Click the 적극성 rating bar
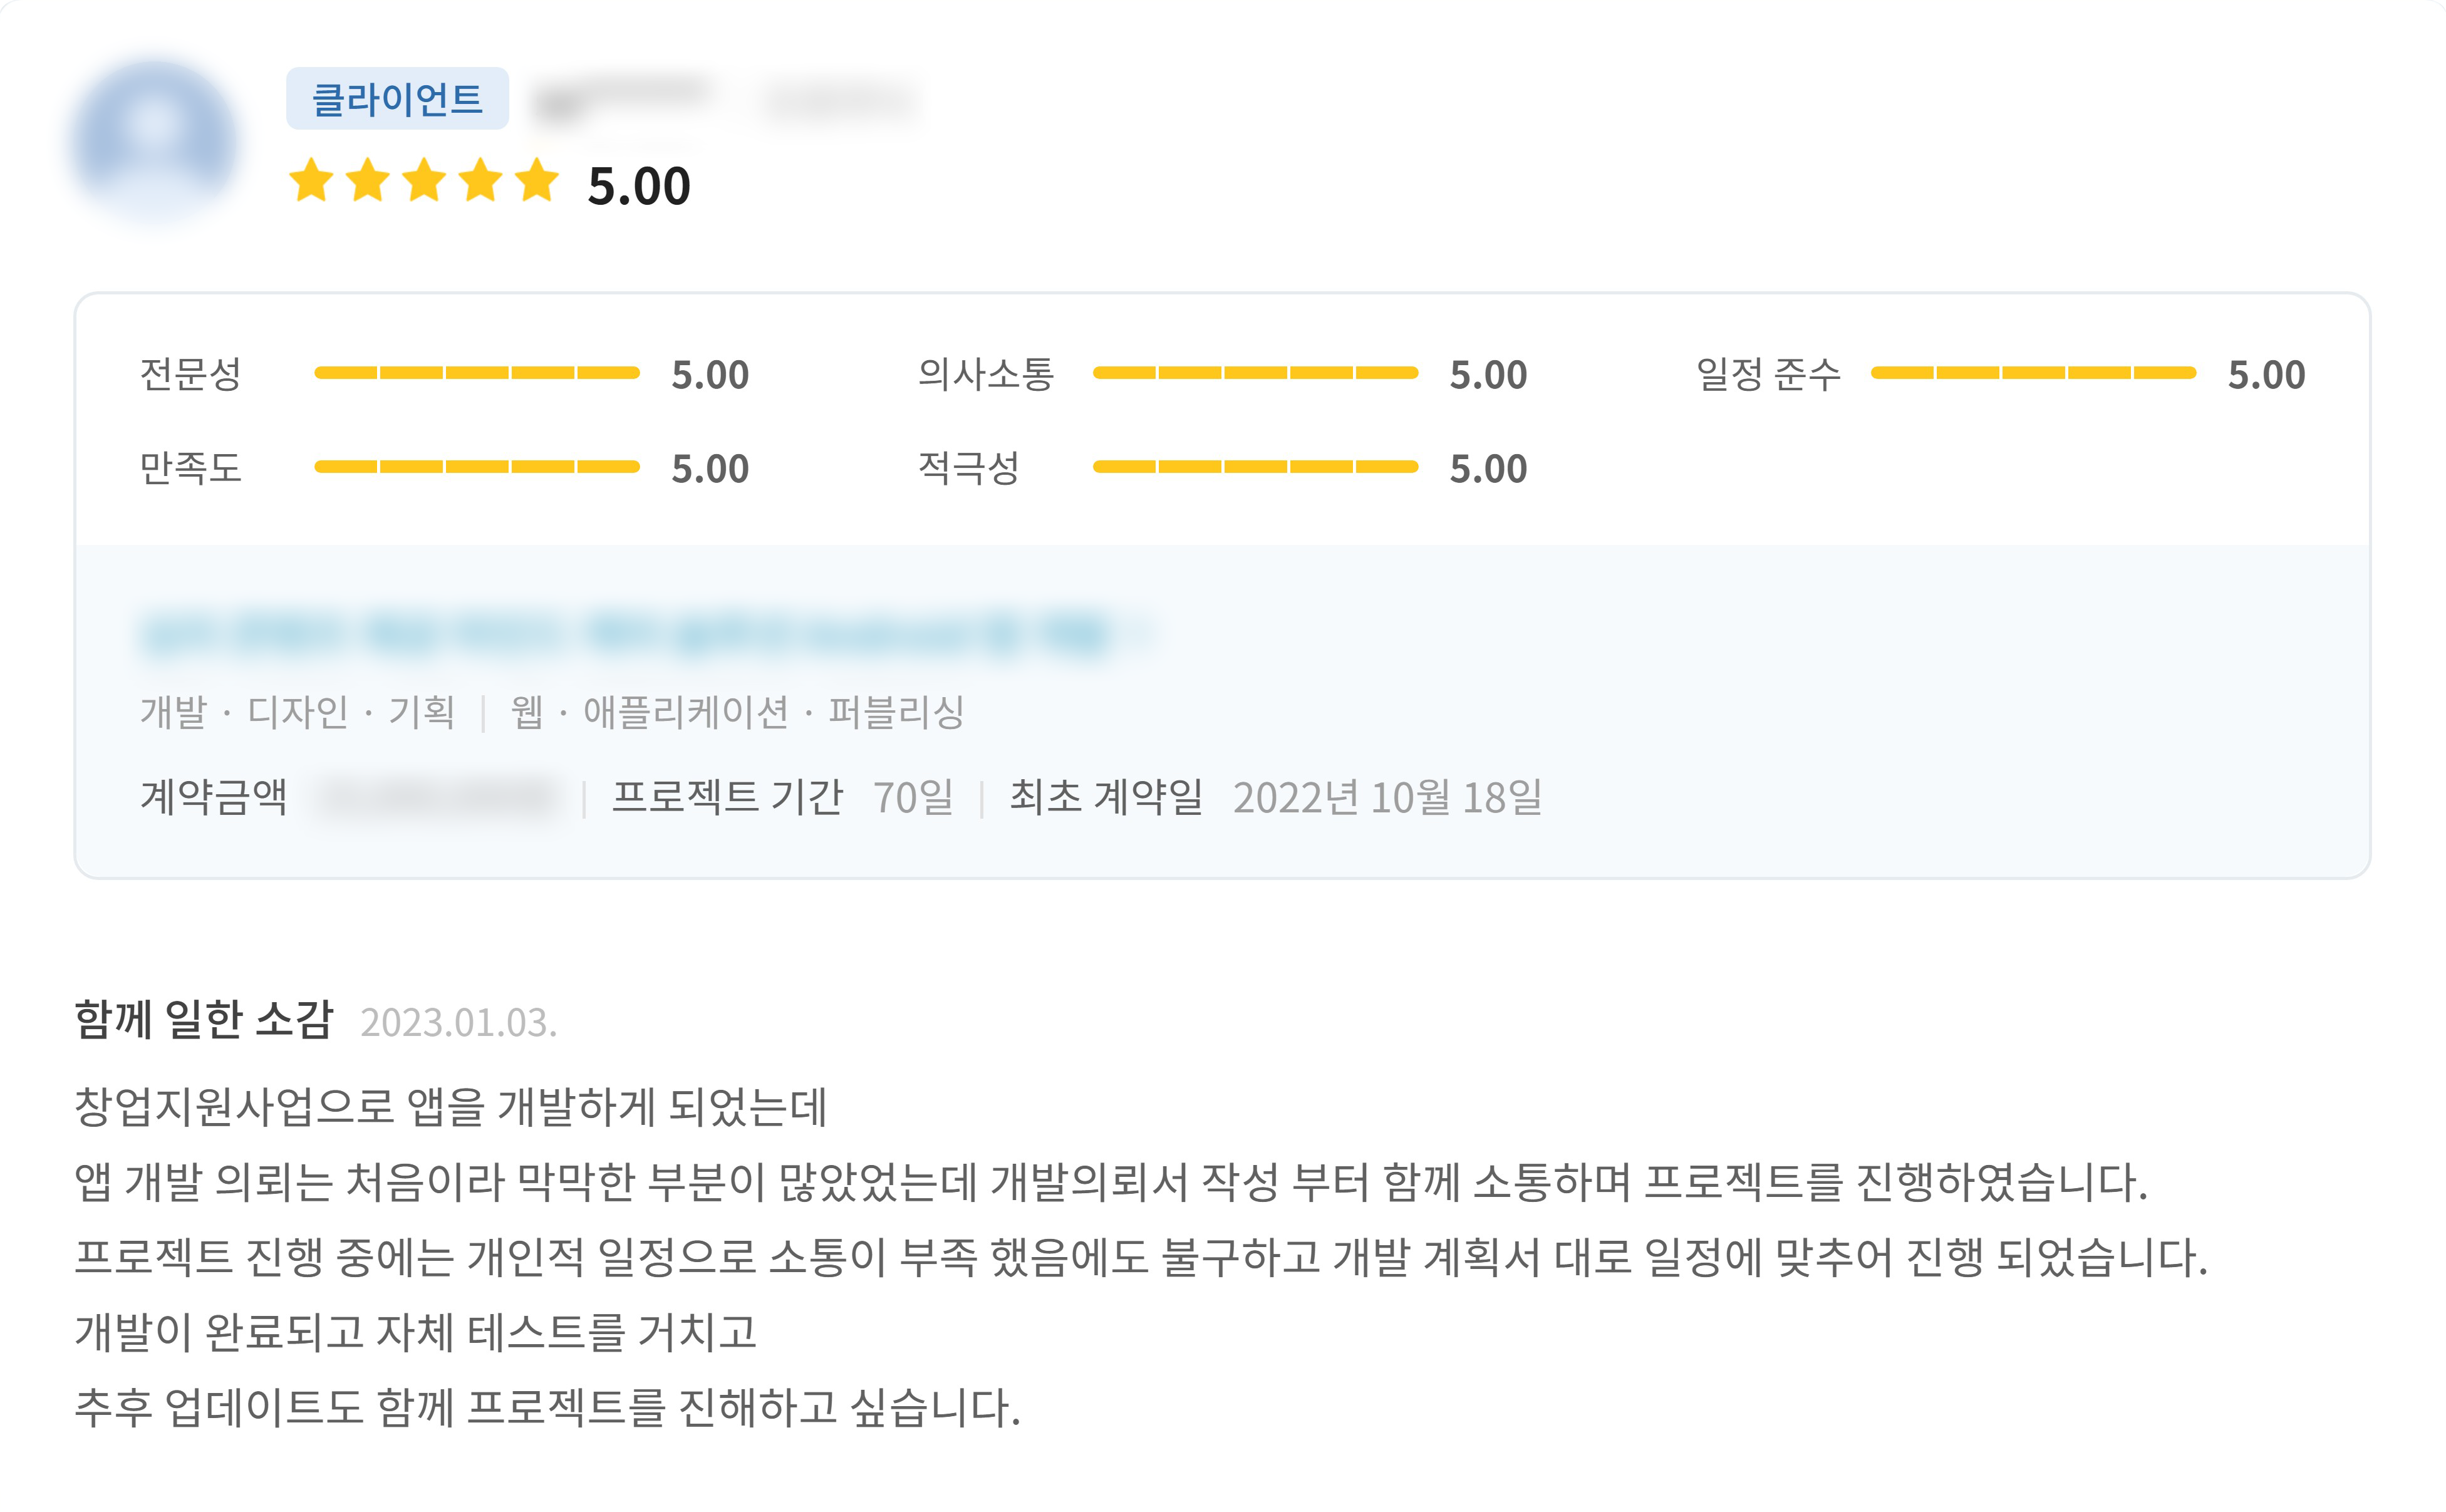Screen dimensions: 2446x1512 1255,467
